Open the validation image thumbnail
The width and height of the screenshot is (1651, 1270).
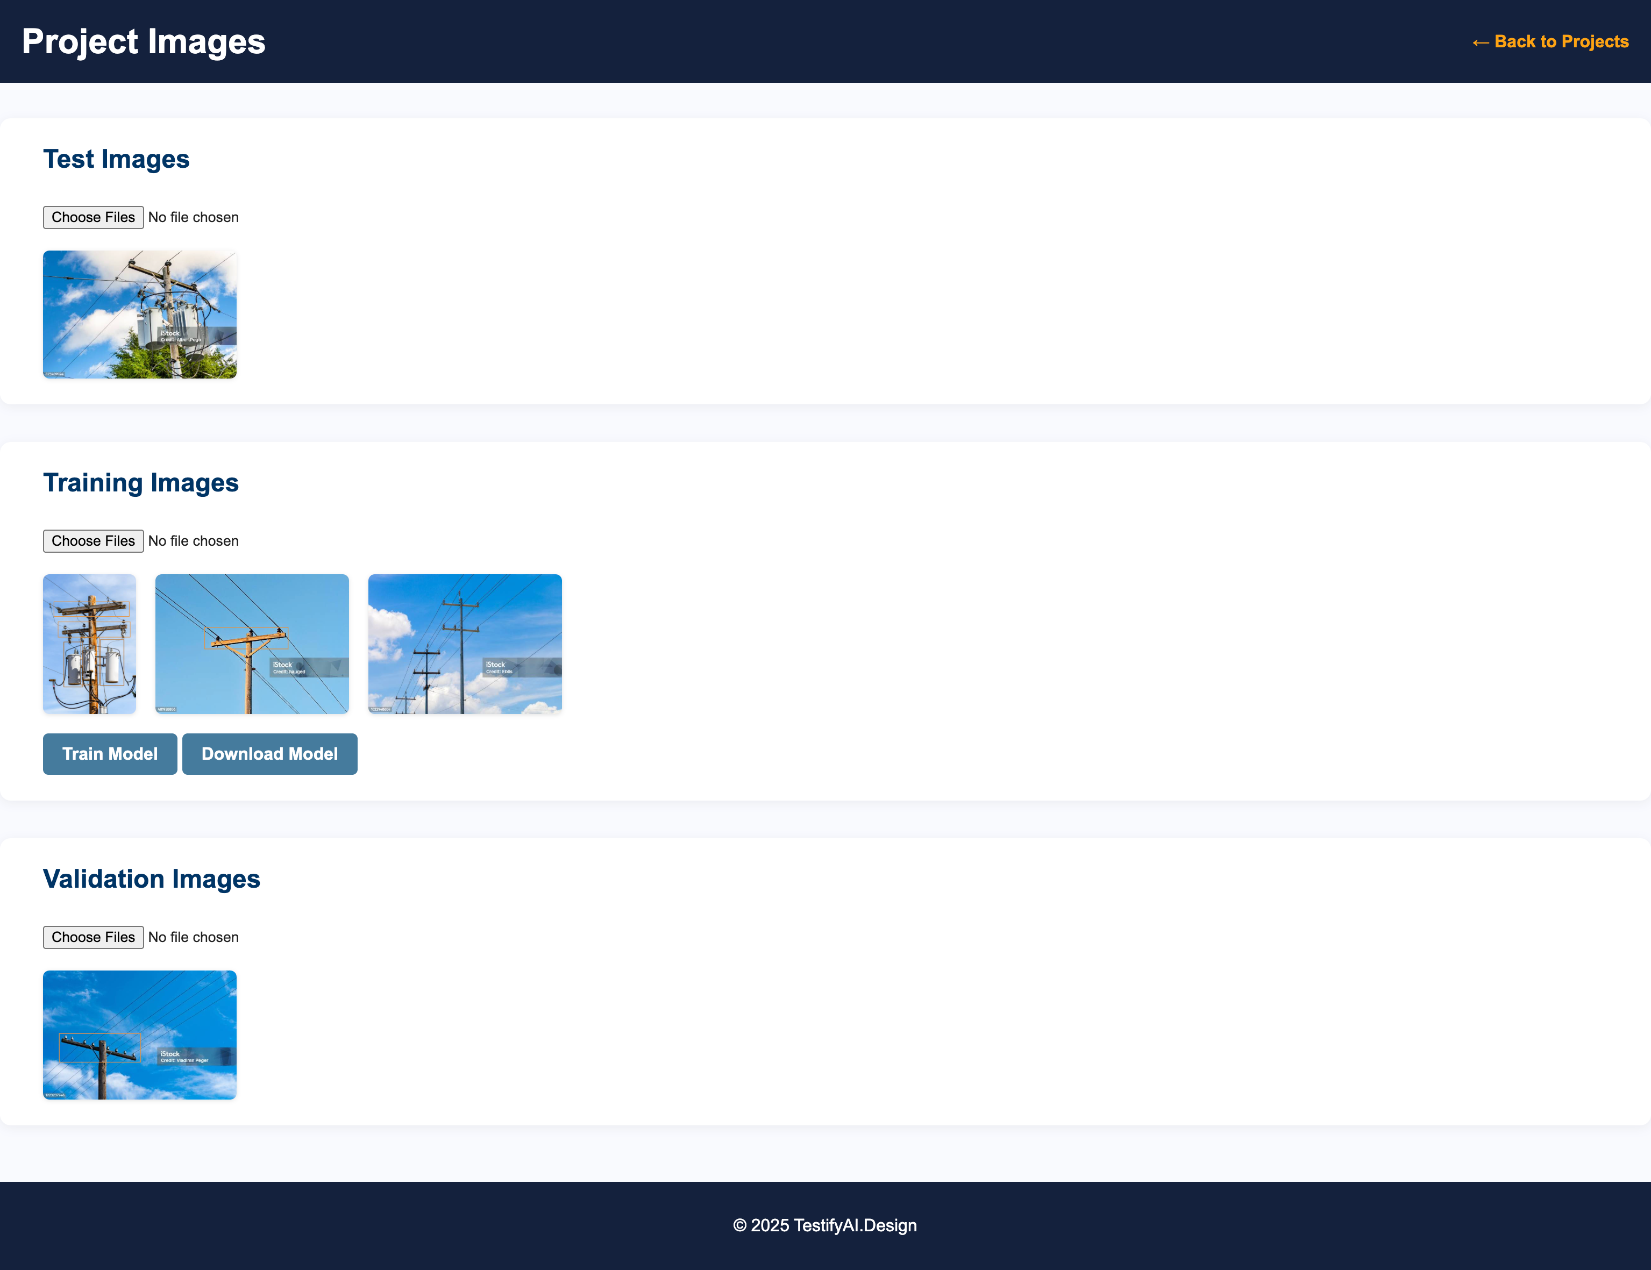coord(140,1034)
